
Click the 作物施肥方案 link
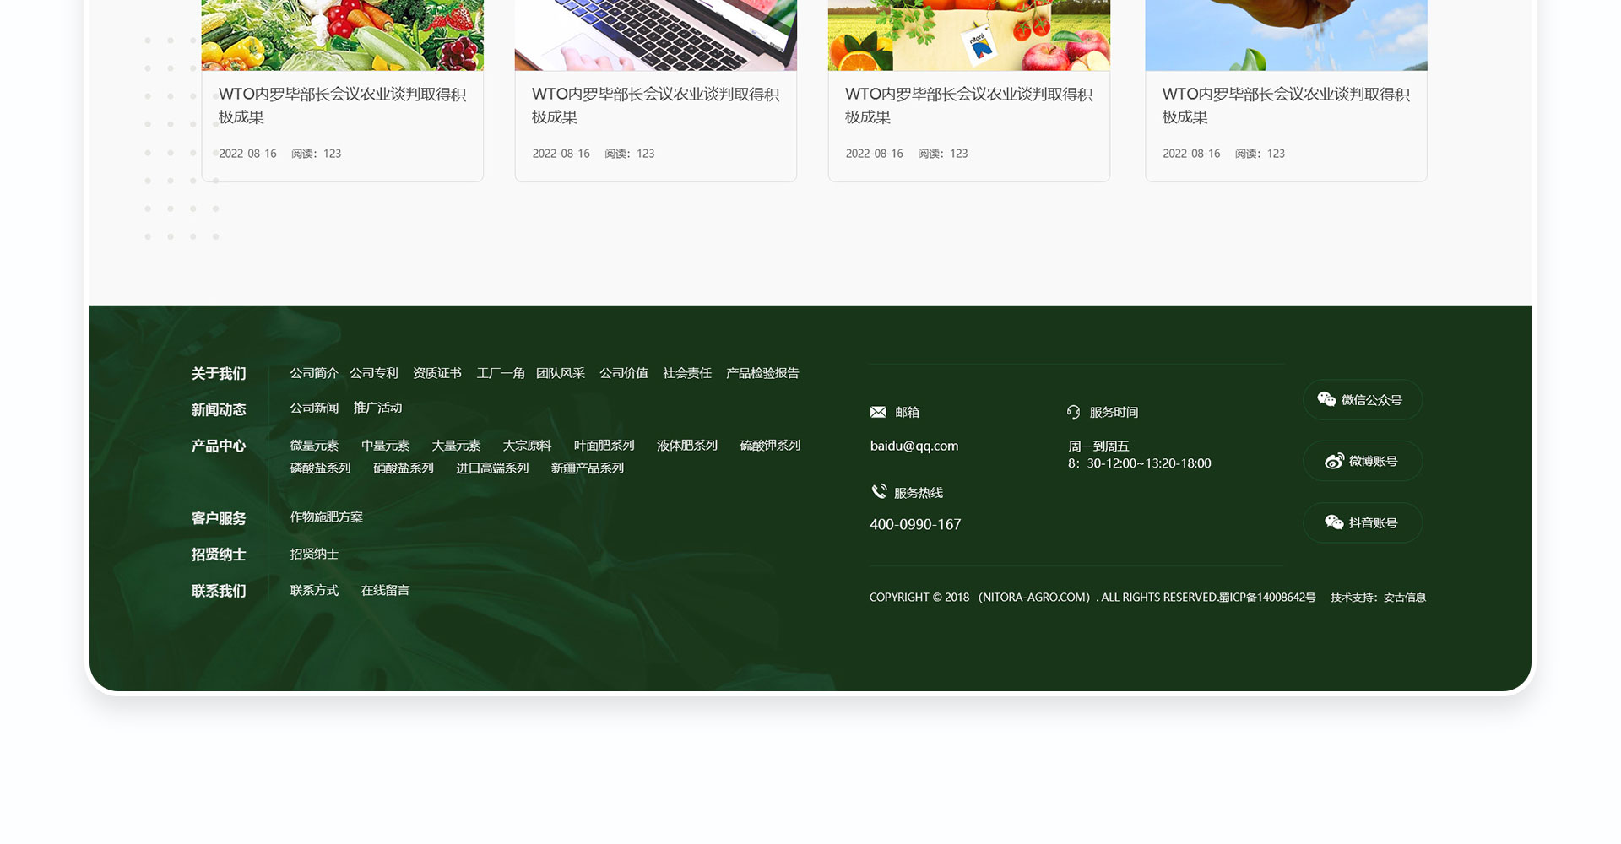(x=327, y=517)
